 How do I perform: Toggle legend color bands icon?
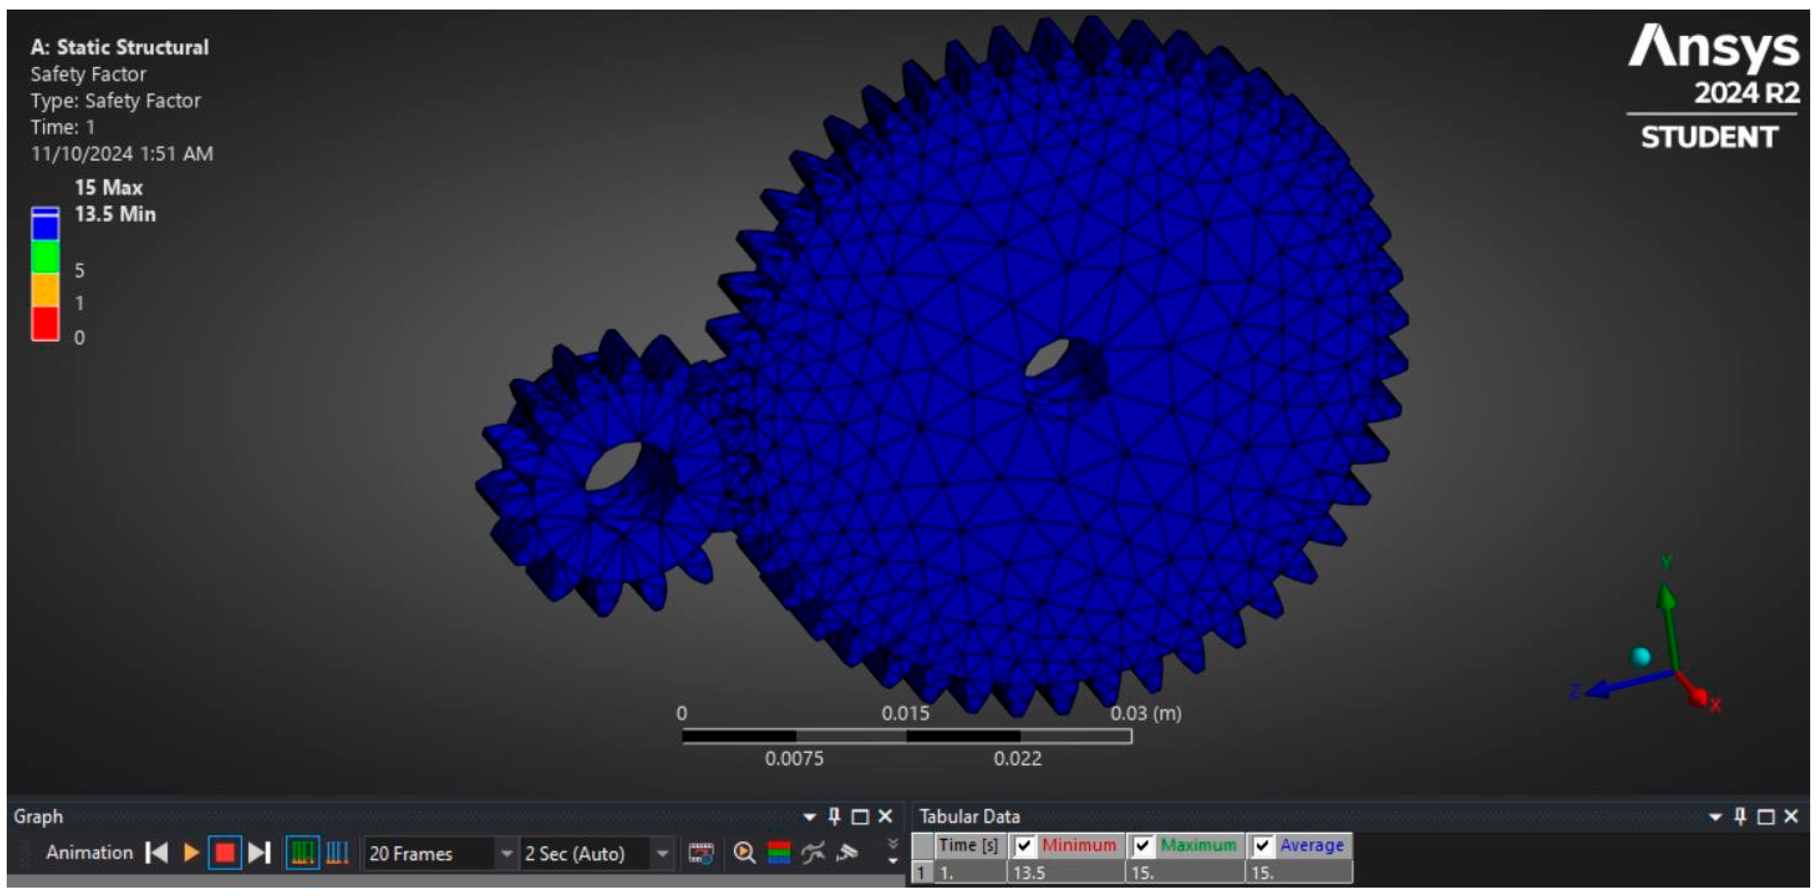point(778,853)
